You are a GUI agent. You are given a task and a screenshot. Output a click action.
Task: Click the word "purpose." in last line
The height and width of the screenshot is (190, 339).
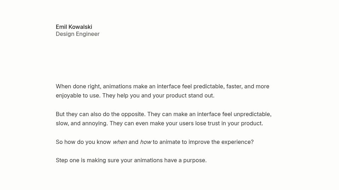tap(195, 161)
